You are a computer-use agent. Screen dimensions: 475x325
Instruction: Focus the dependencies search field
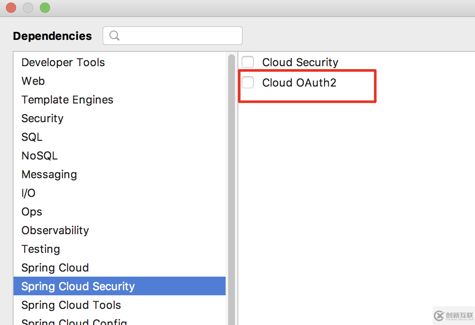pyautogui.click(x=178, y=36)
